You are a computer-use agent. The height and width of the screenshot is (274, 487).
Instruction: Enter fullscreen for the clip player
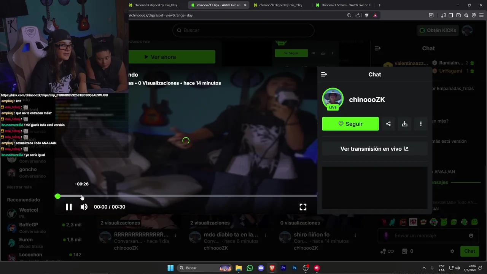[x=303, y=207]
